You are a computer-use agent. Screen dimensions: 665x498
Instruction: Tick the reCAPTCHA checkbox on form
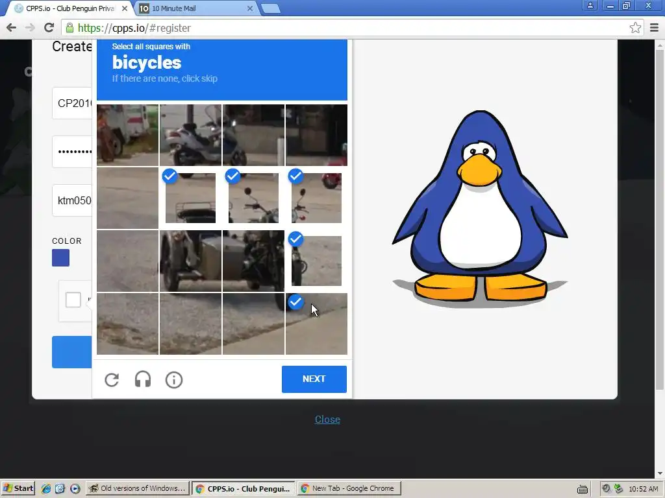click(x=73, y=300)
